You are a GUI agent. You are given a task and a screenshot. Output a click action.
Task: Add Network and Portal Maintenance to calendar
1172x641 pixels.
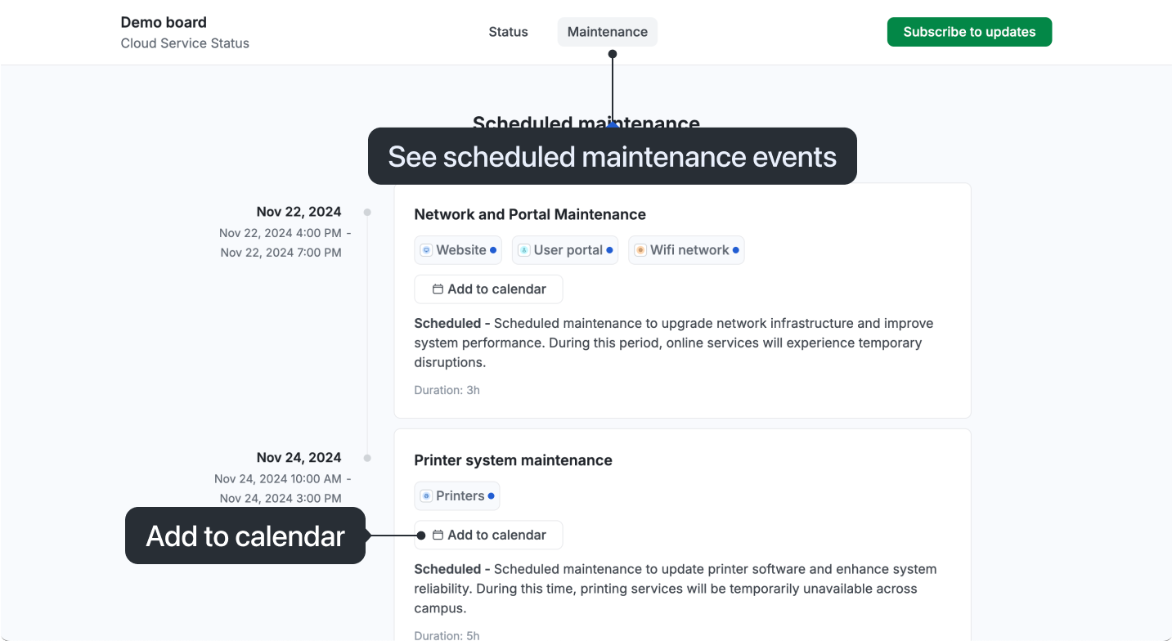coord(488,289)
